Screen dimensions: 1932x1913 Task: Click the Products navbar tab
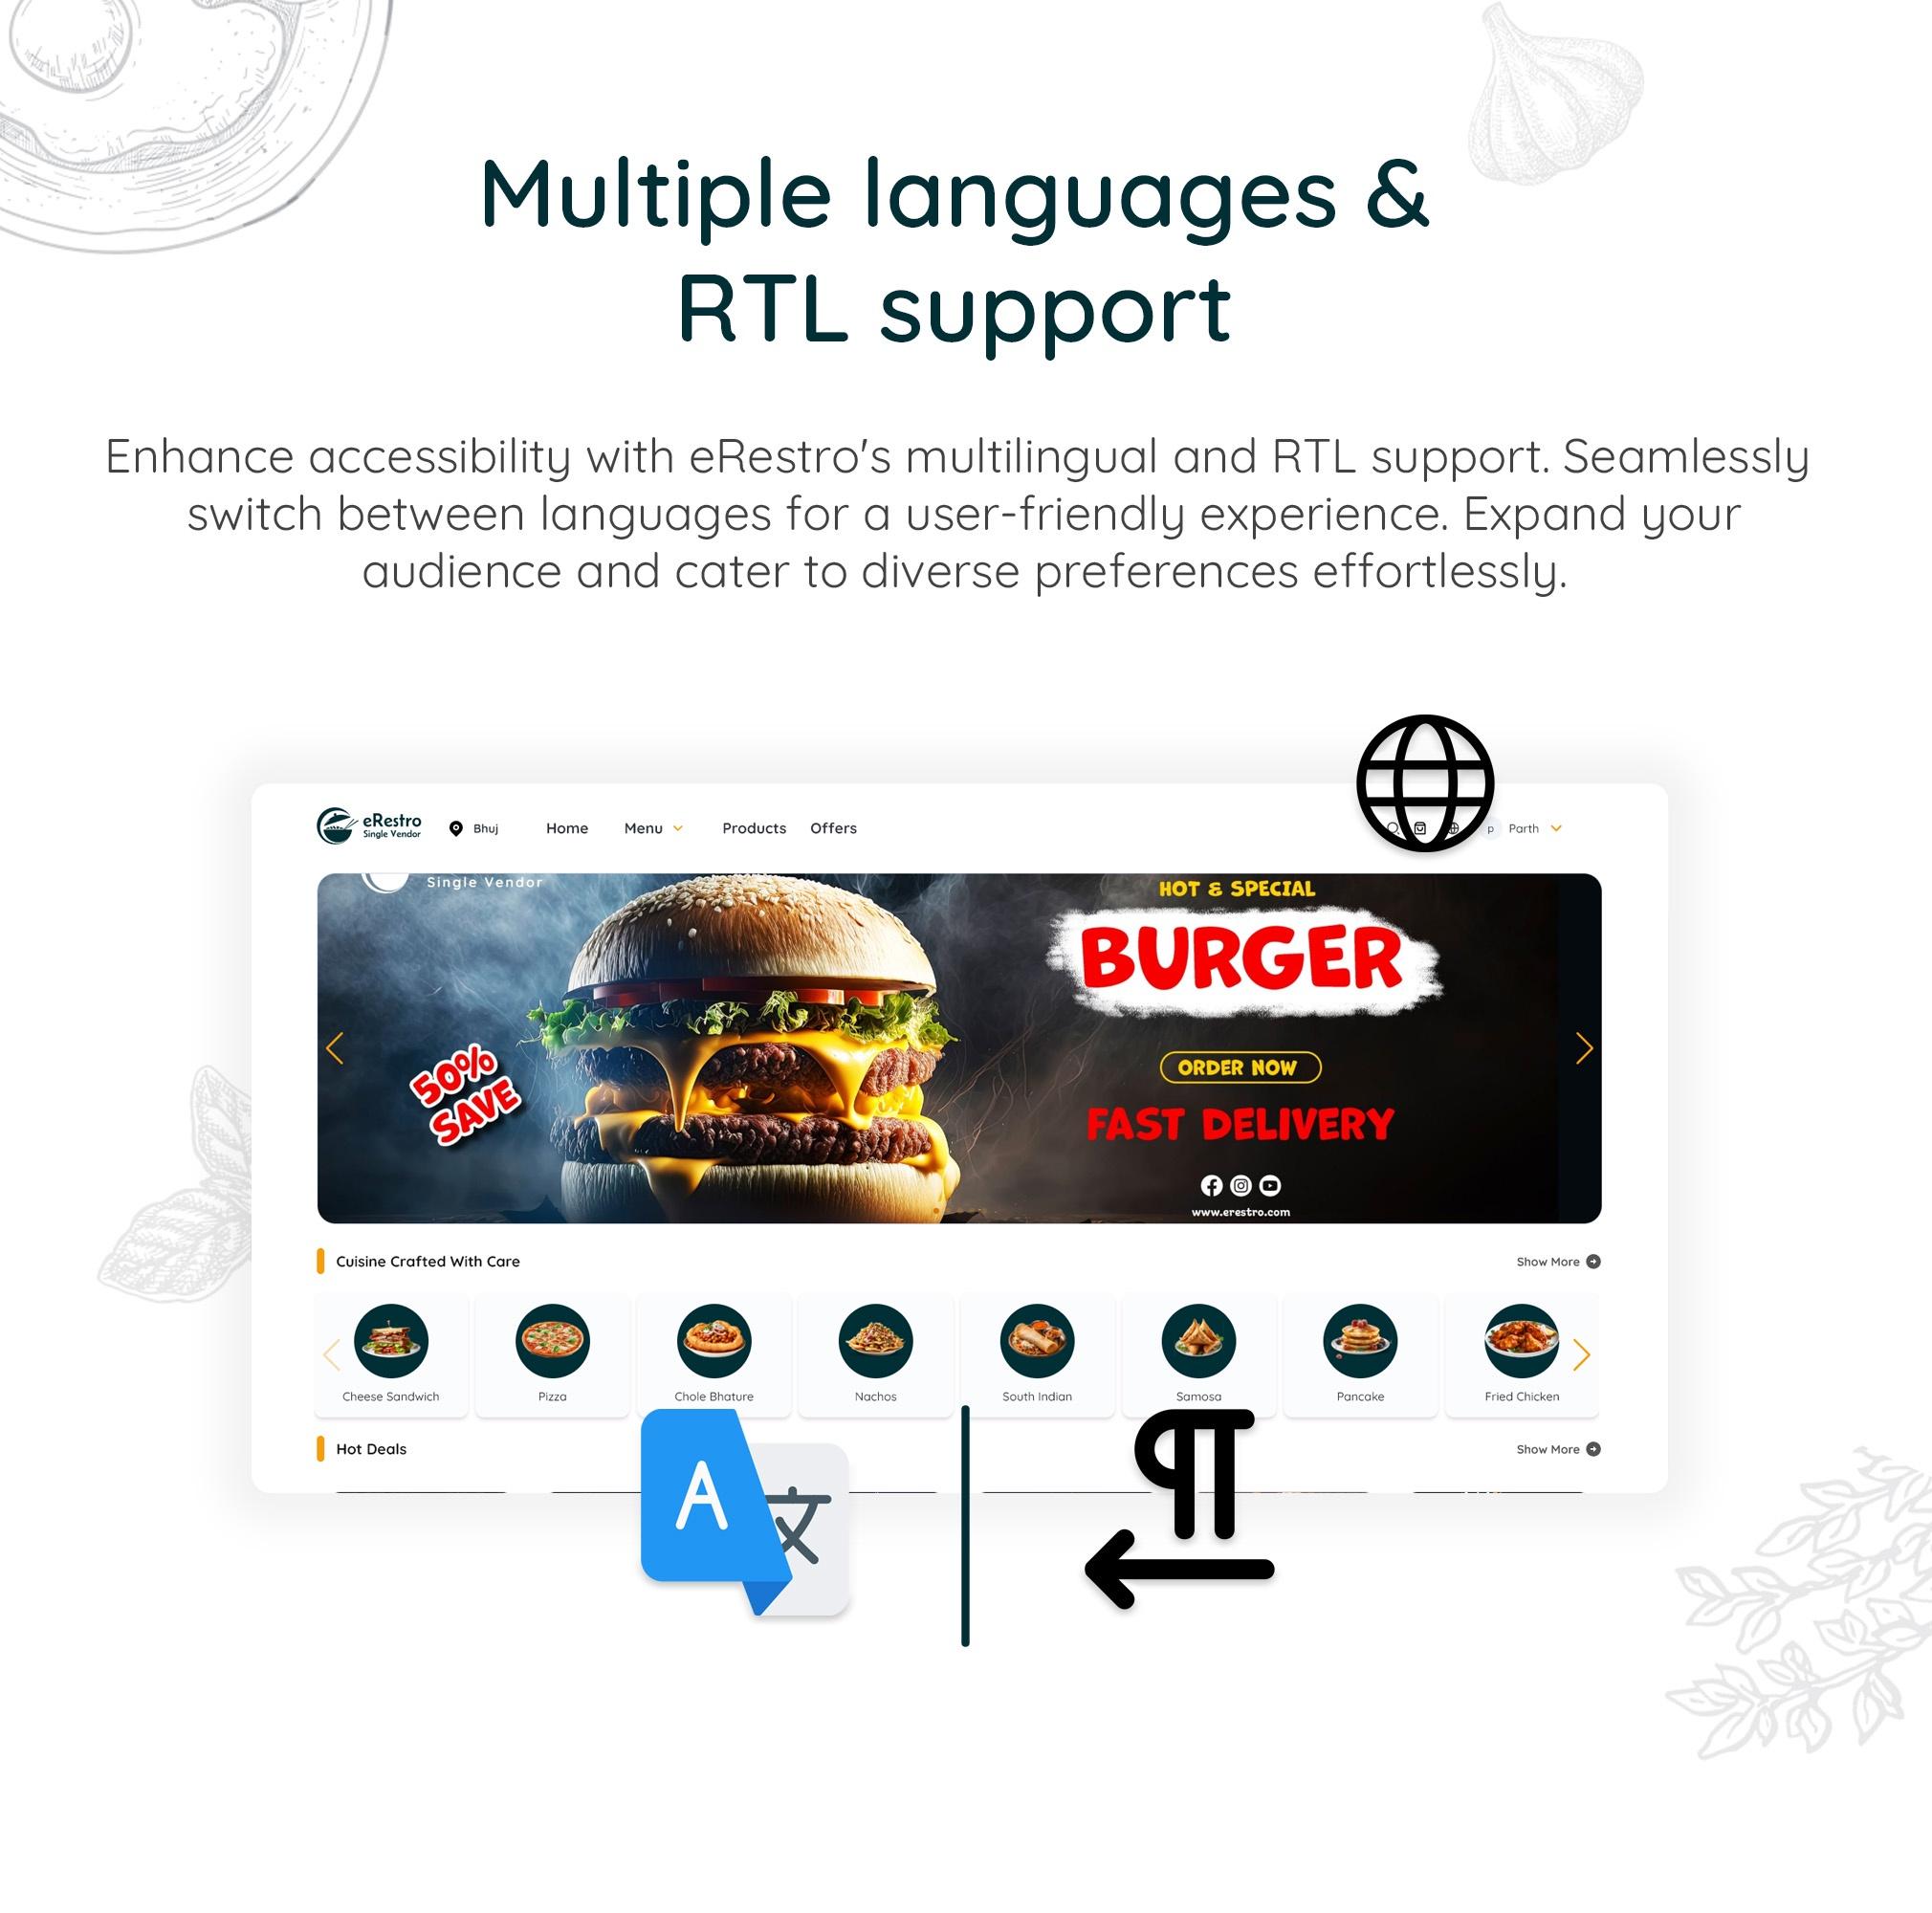[x=752, y=828]
